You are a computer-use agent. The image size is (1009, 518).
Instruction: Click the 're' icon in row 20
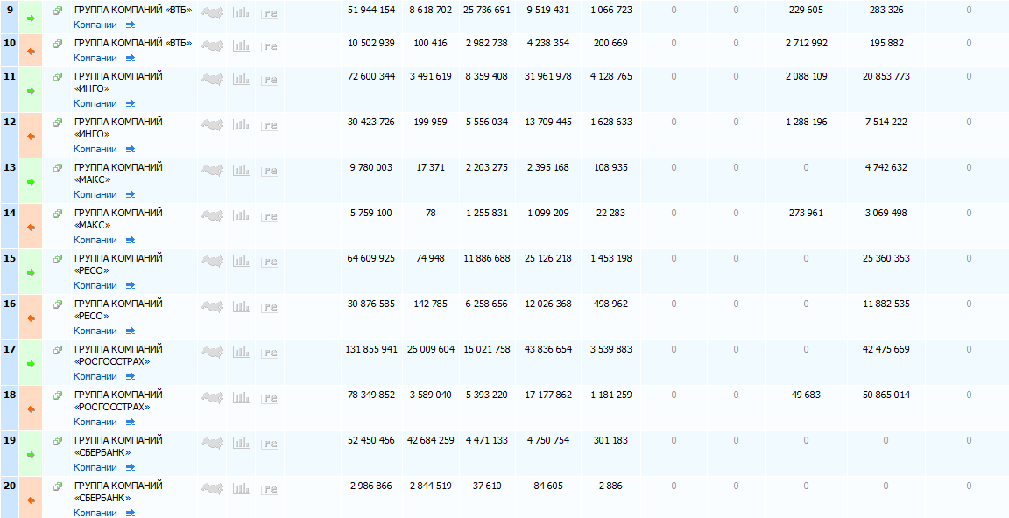[270, 488]
